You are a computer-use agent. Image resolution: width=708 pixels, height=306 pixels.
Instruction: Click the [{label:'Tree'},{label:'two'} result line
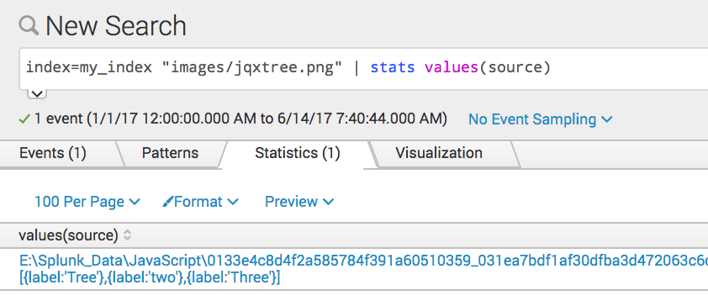click(x=150, y=277)
